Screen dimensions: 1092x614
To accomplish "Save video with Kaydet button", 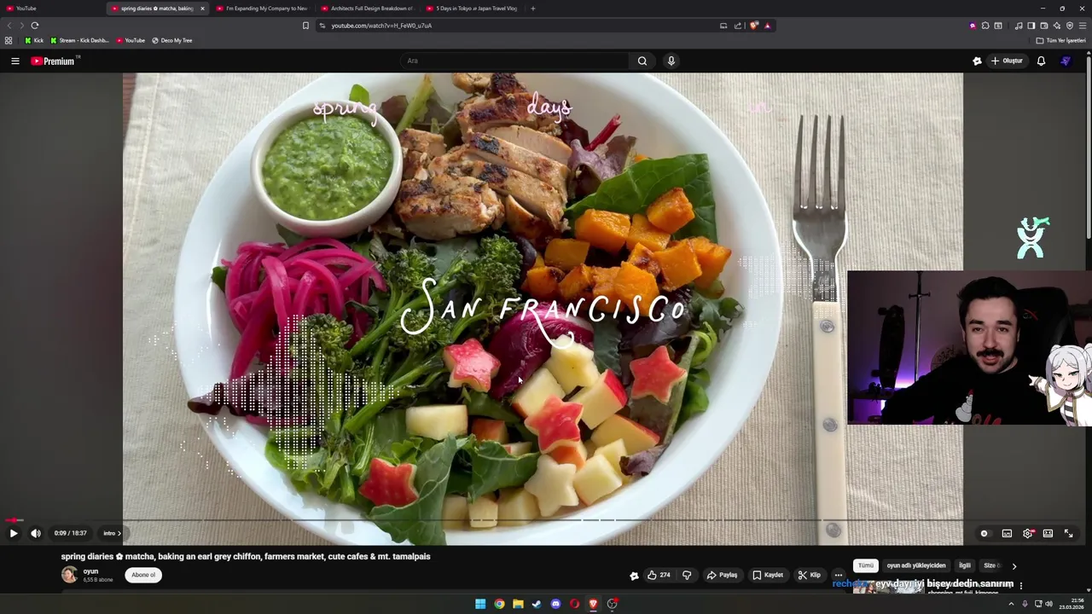I will 768,575.
